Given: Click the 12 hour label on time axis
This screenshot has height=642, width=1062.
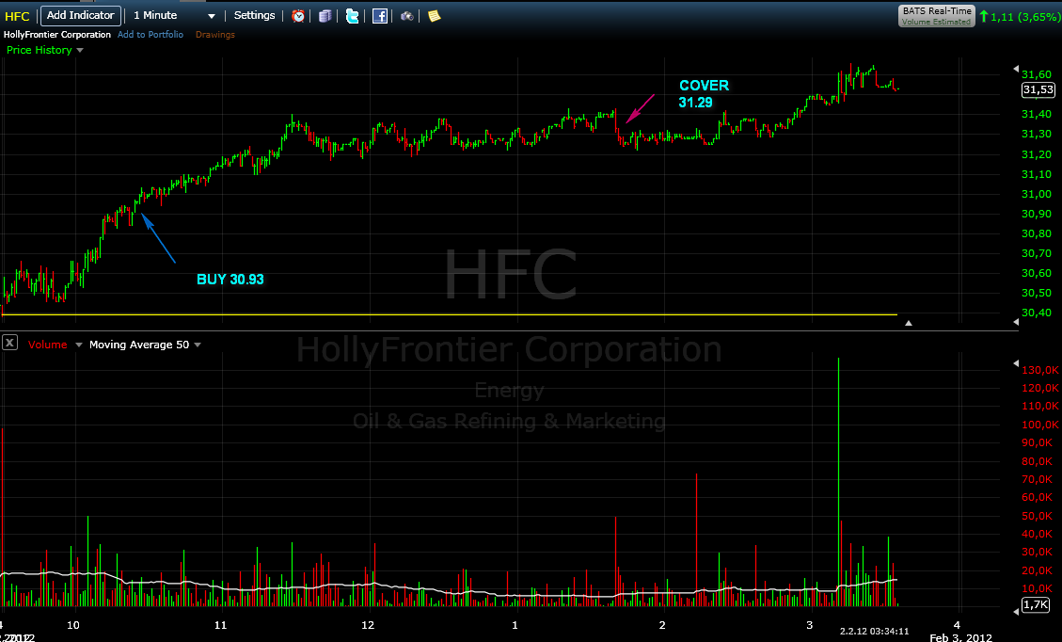Looking at the screenshot, I should [x=367, y=625].
